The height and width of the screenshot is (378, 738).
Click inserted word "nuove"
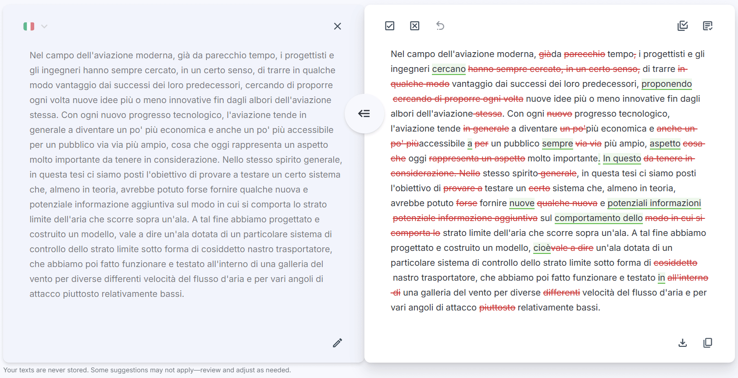click(522, 203)
